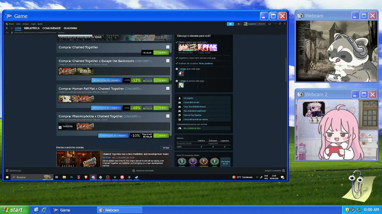Click the avatar of the friend wanting this game
Image resolution: width=382 pixels, height=214 pixels.
[x=181, y=73]
